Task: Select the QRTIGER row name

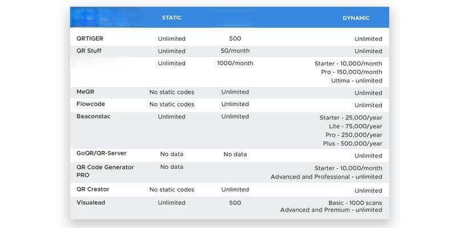Action: tap(90, 38)
